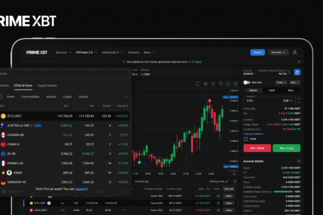
Task: Share the AVAX/USDT position
Action: pyautogui.click(x=218, y=210)
